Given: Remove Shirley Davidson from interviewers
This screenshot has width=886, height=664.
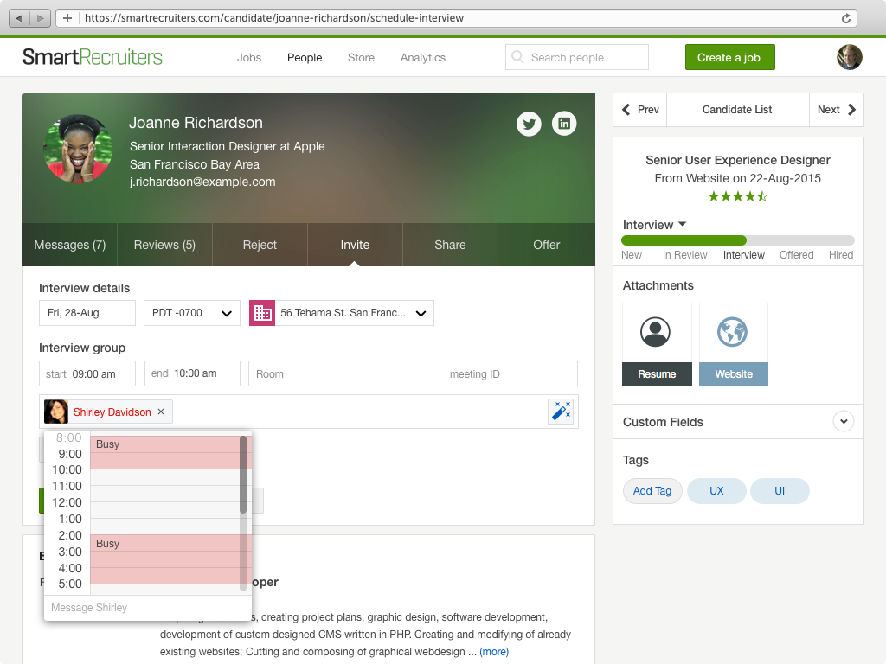Looking at the screenshot, I should [161, 412].
